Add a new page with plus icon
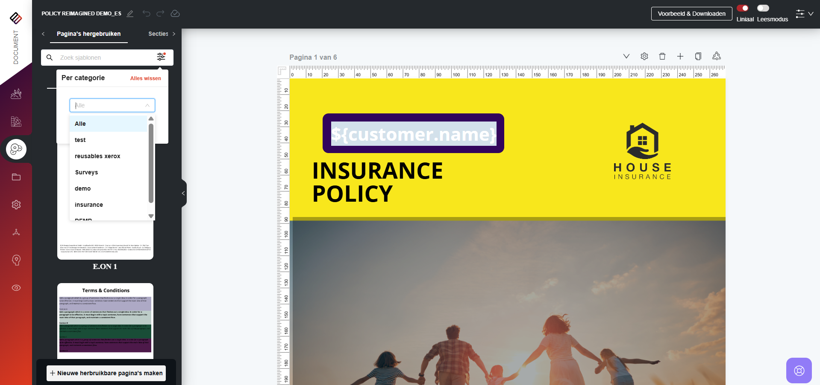Image resolution: width=820 pixels, height=385 pixels. (680, 56)
